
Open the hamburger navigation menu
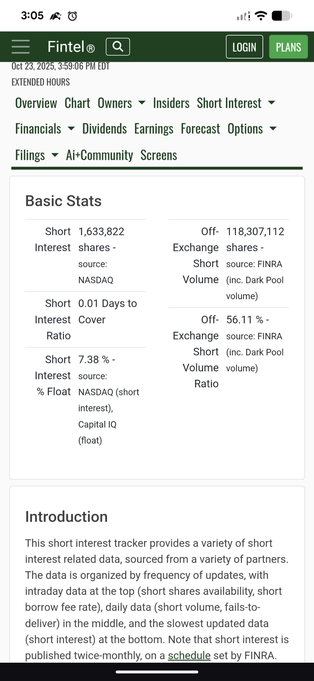pos(21,47)
